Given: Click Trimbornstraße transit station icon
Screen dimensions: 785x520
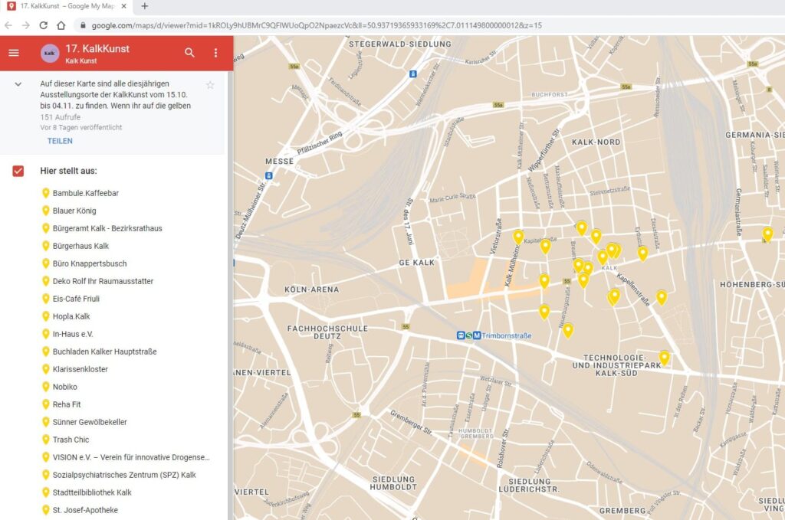Looking at the screenshot, I should pos(468,335).
